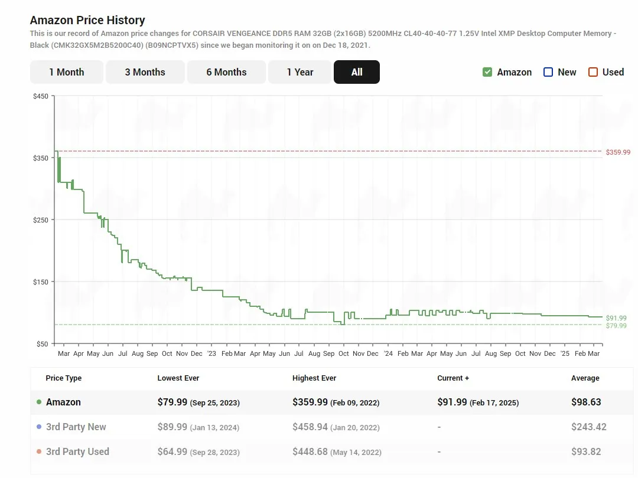638x478 pixels.
Task: Enable the Used price checkbox
Action: point(592,71)
